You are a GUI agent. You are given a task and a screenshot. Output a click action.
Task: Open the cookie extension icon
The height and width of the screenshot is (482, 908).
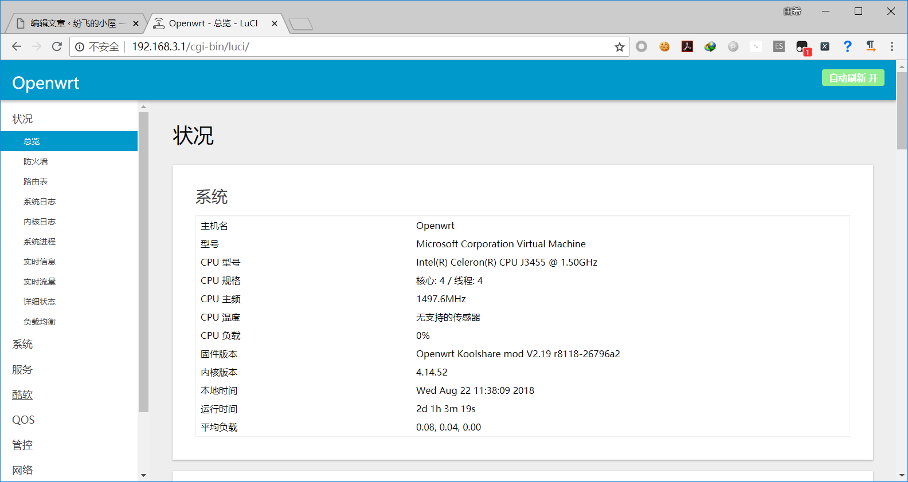click(664, 46)
